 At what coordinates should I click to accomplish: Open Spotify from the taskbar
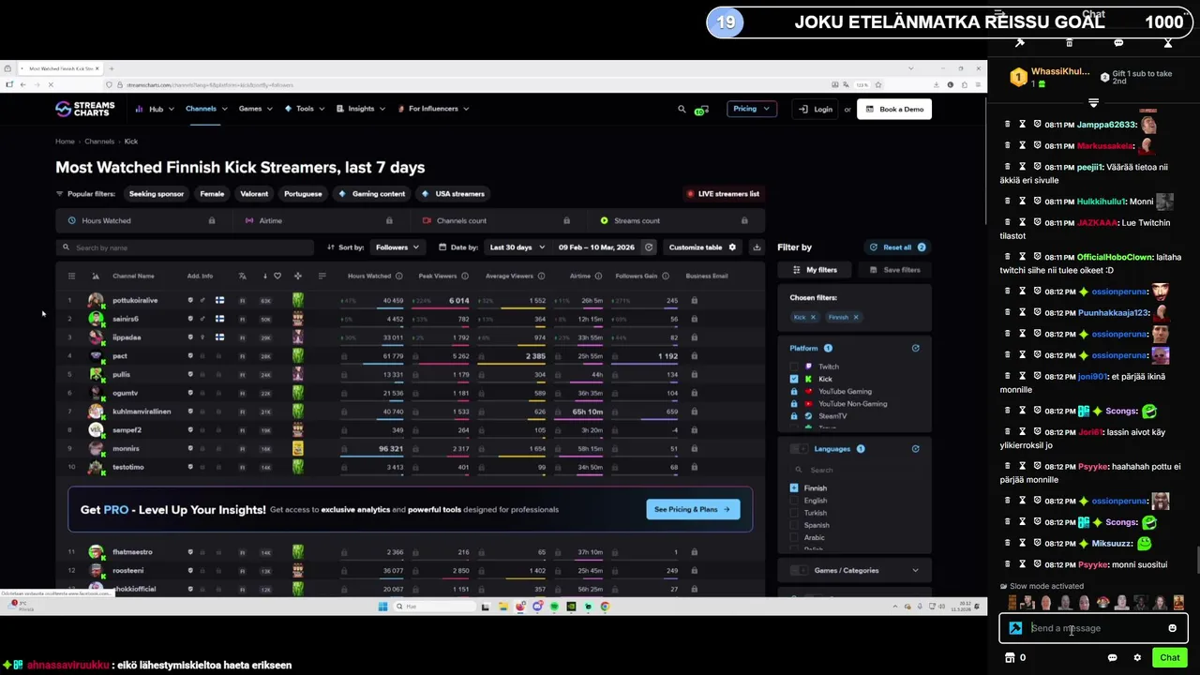(554, 607)
